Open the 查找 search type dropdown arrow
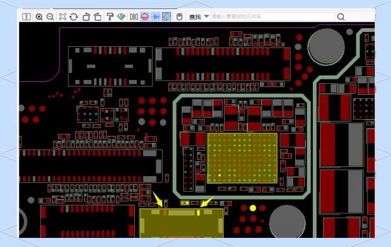Image resolution: width=391 pixels, height=247 pixels. click(207, 16)
